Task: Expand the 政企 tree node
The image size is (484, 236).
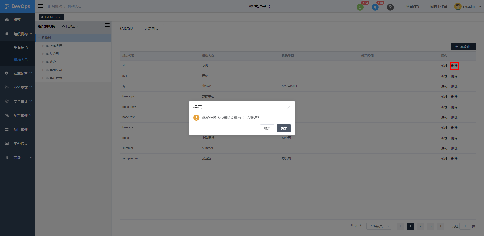Action: point(43,62)
